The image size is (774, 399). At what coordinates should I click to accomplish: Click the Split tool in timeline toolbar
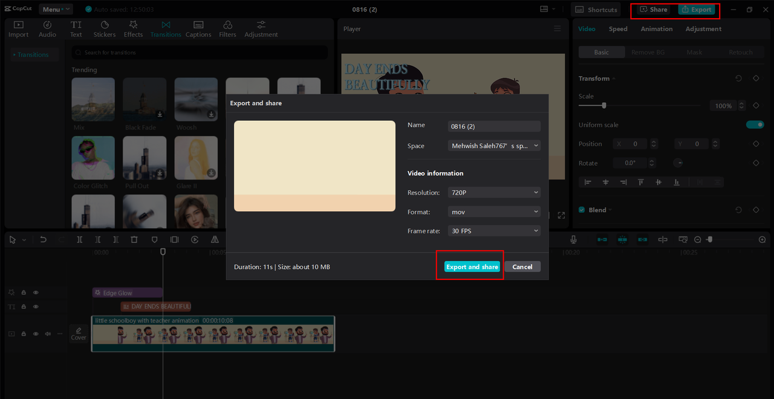(x=79, y=239)
